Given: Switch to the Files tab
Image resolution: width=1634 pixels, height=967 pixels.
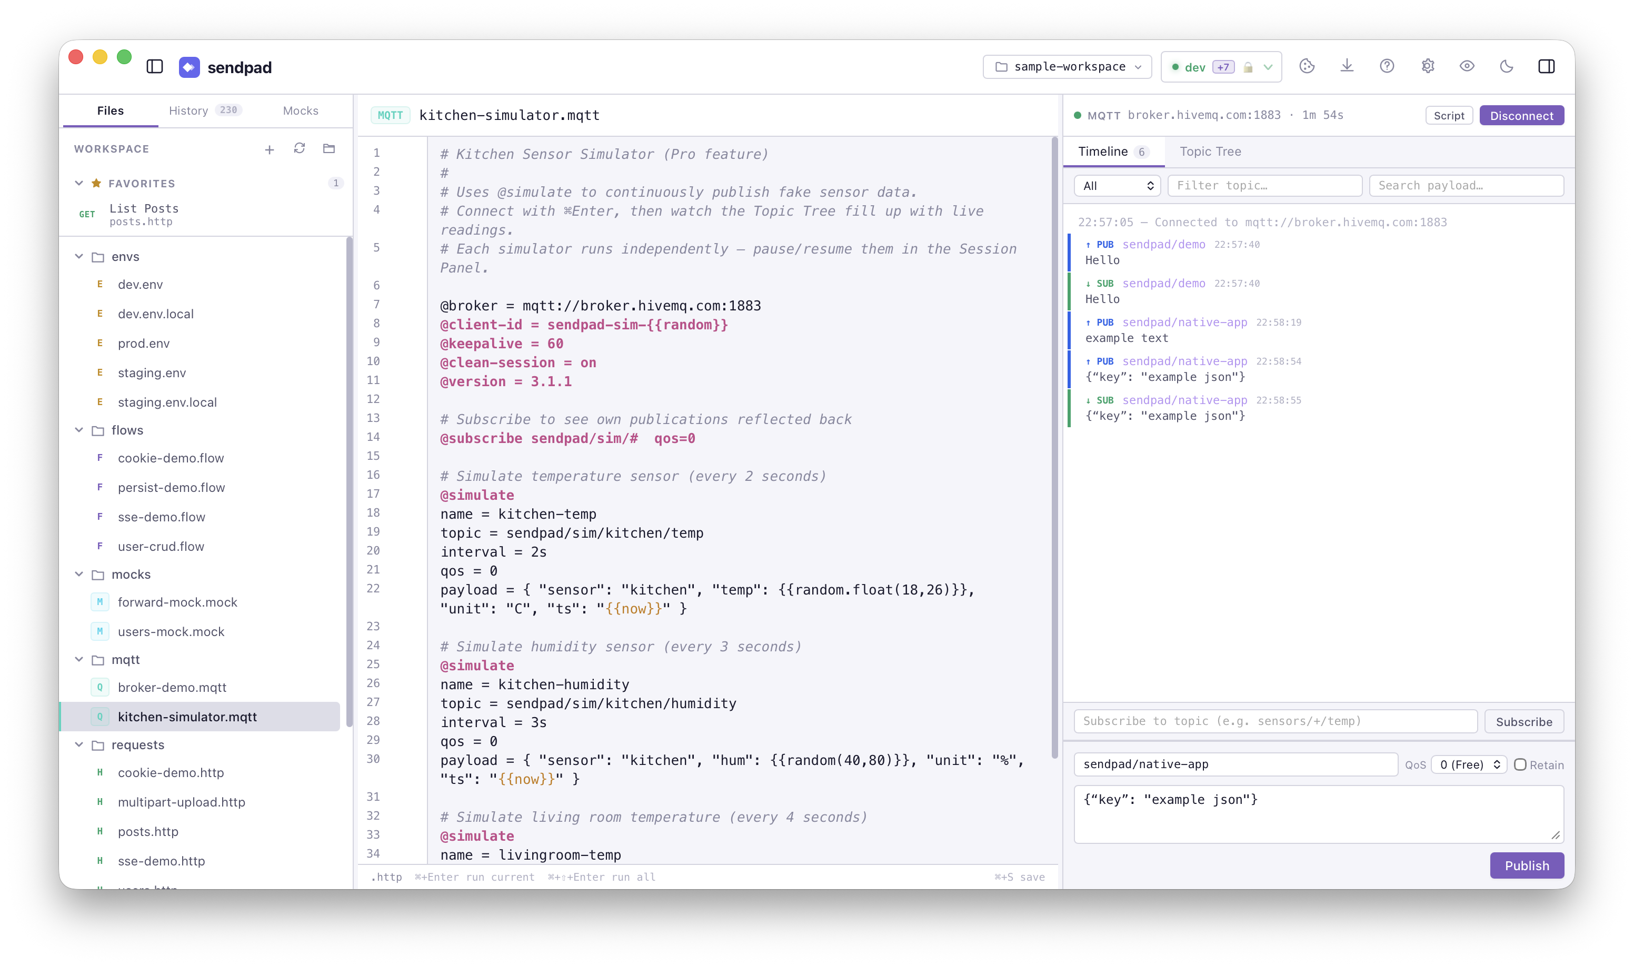Looking at the screenshot, I should click(110, 111).
